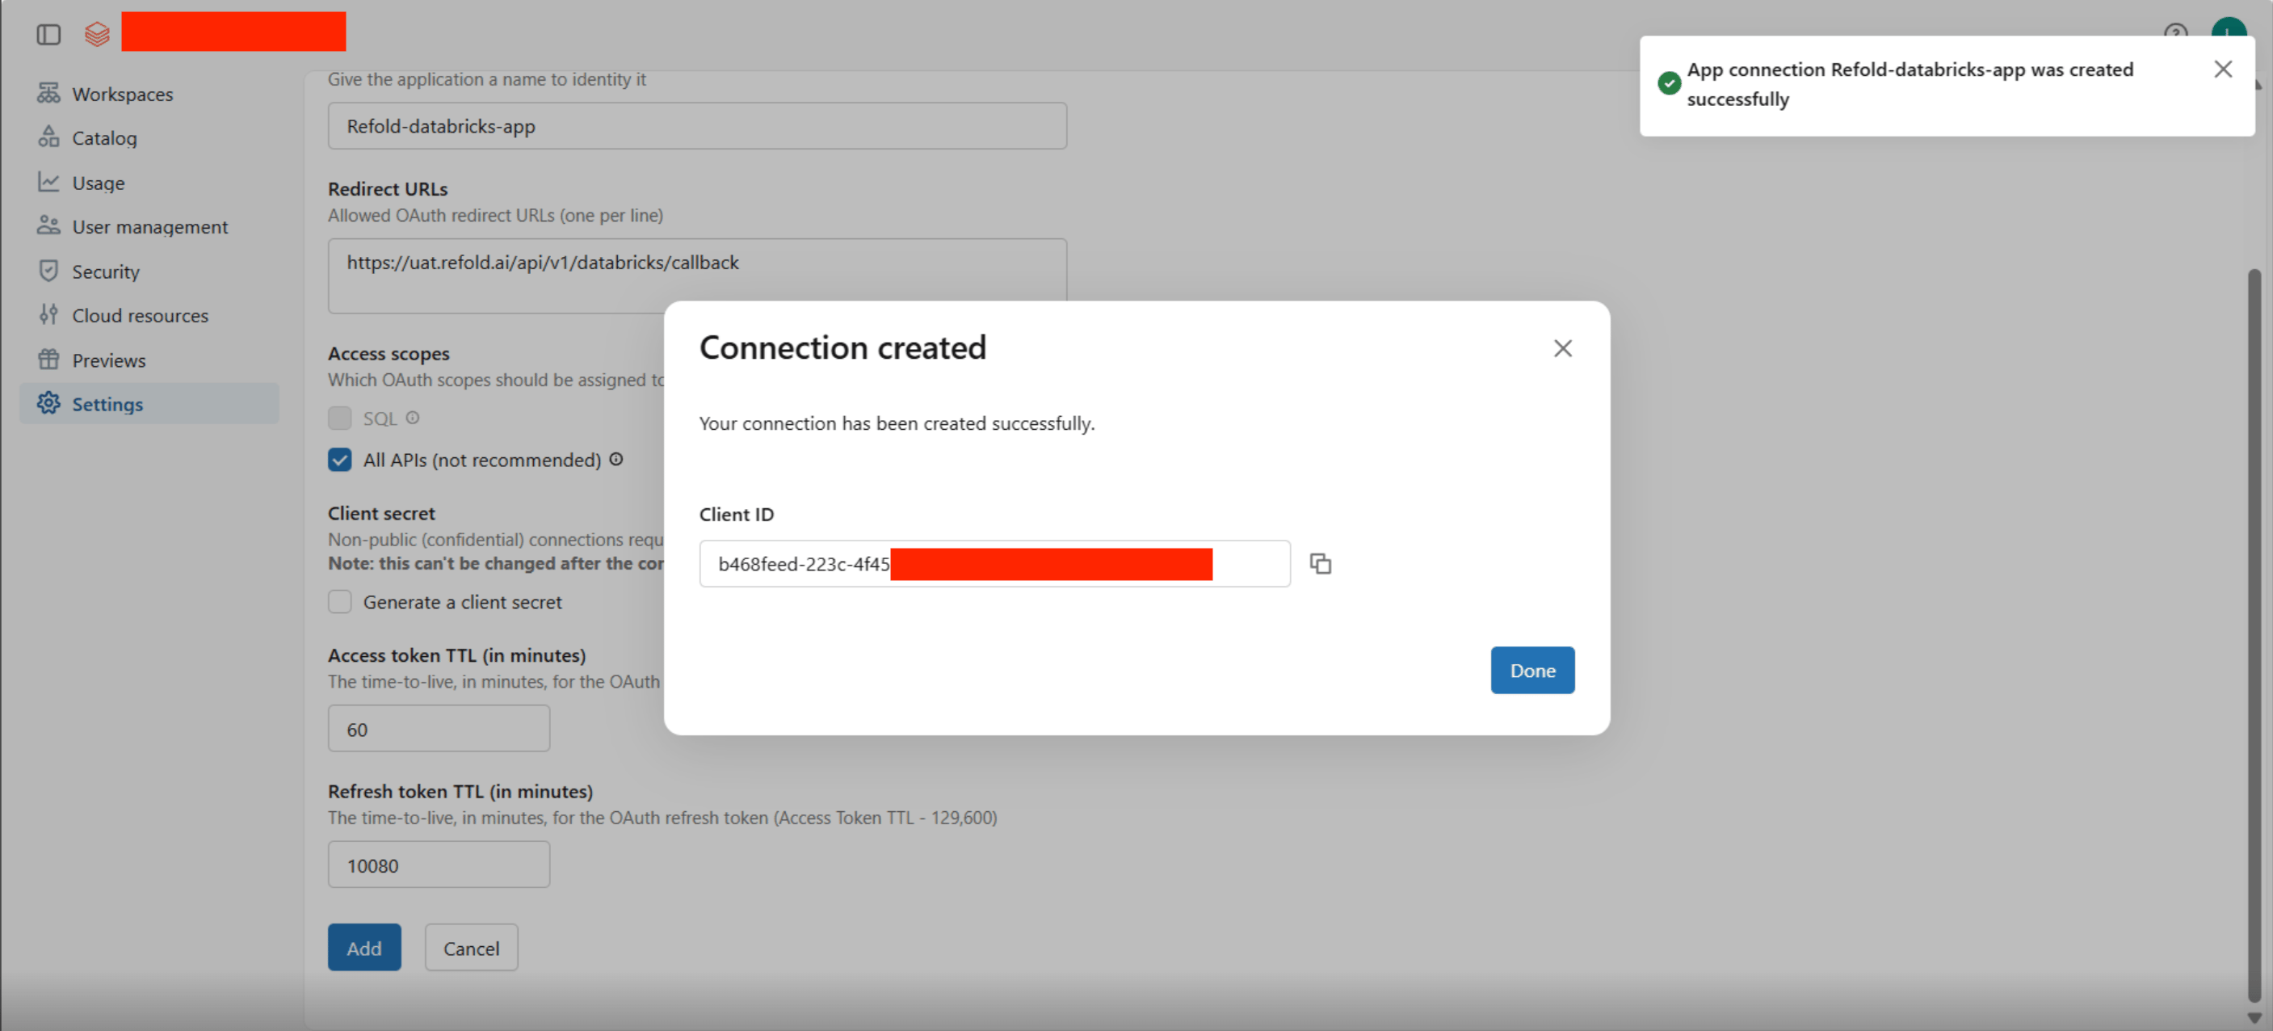Close the Connection created dialog
The image size is (2273, 1031).
point(1563,349)
